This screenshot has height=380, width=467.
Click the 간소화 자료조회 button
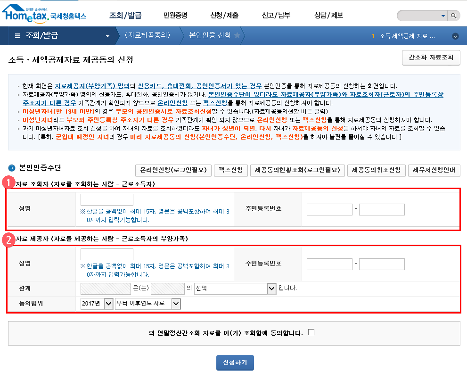pos(431,58)
